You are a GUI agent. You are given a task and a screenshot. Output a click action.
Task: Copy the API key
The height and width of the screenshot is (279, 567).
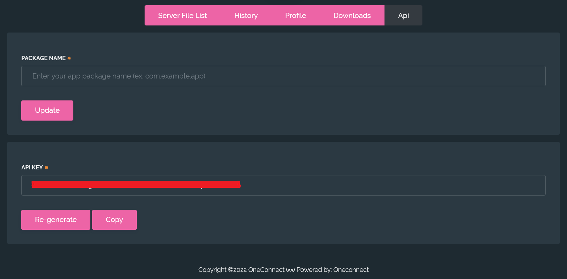114,220
